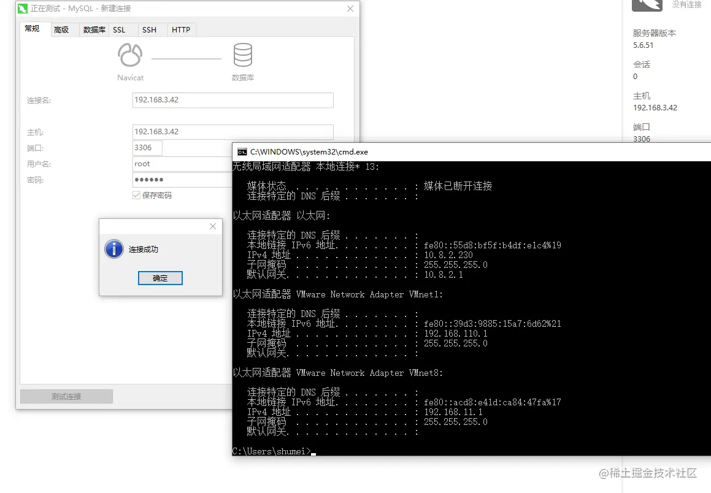Return to the 常规 tab
The height and width of the screenshot is (493, 711).
33,29
